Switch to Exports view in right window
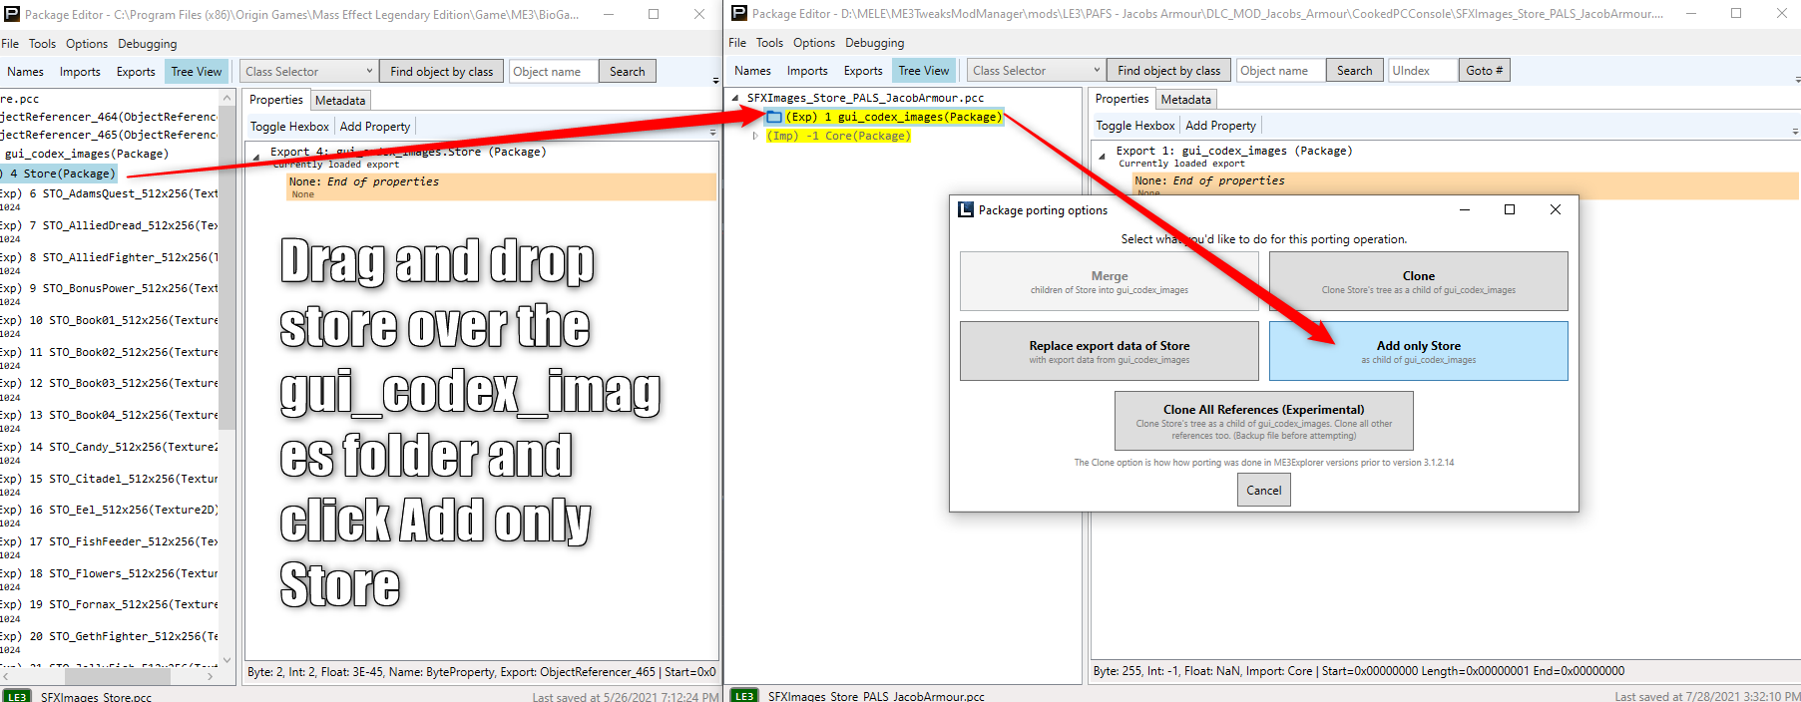The width and height of the screenshot is (1801, 702). click(x=863, y=71)
